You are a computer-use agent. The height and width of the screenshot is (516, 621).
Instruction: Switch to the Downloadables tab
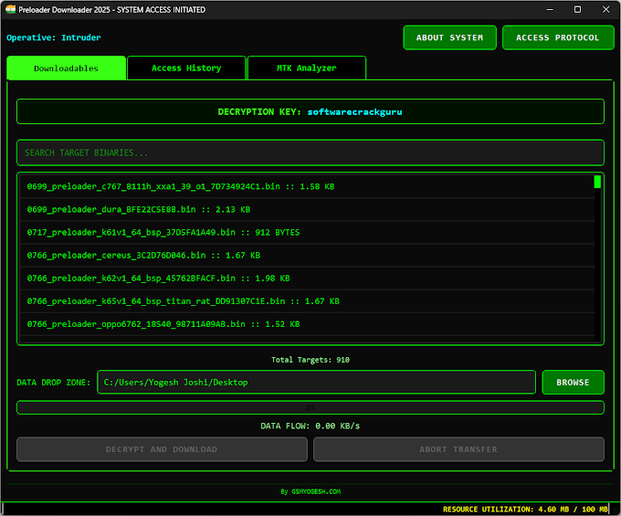tap(66, 68)
